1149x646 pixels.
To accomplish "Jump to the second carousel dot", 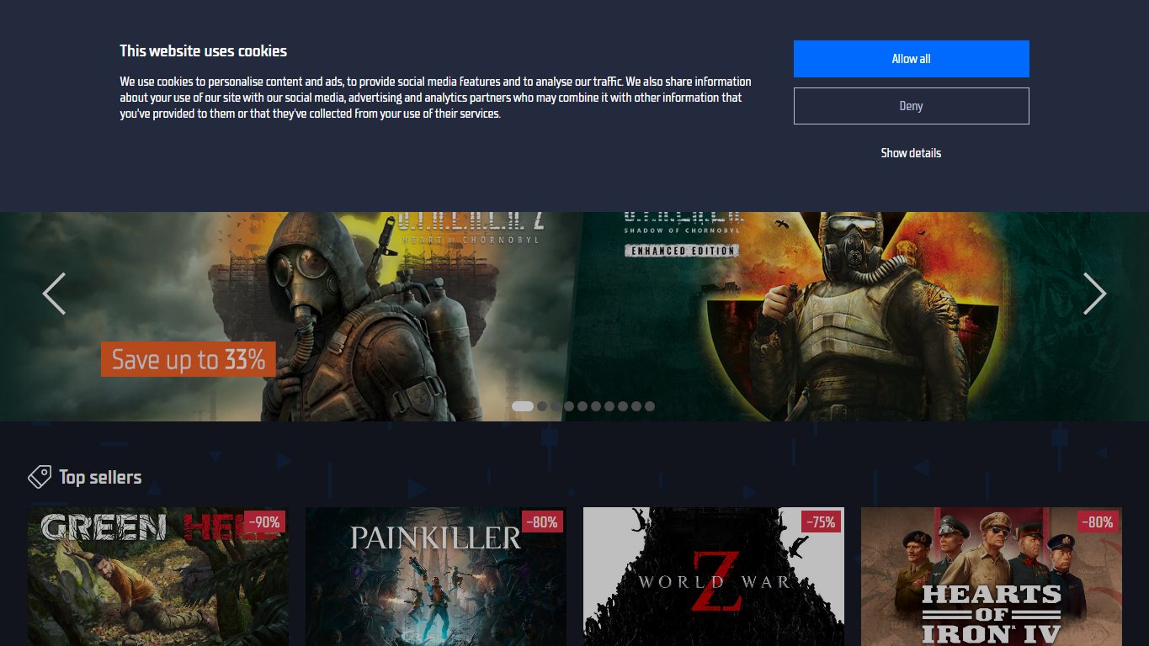I will [x=542, y=406].
